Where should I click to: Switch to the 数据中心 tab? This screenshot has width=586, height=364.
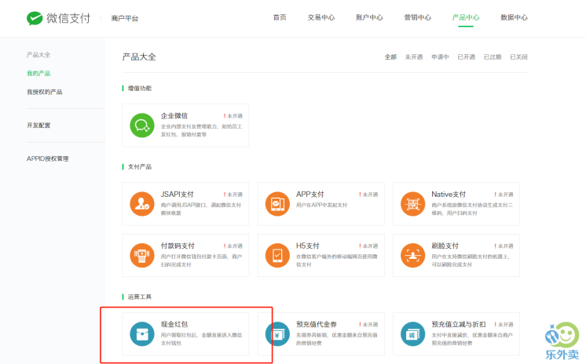point(514,17)
